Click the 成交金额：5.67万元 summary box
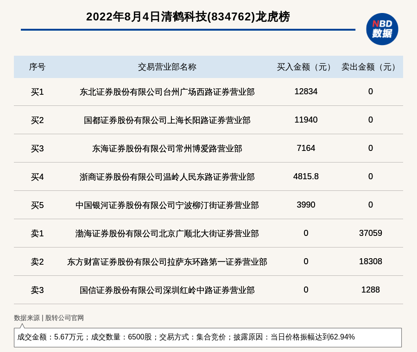 point(208,337)
